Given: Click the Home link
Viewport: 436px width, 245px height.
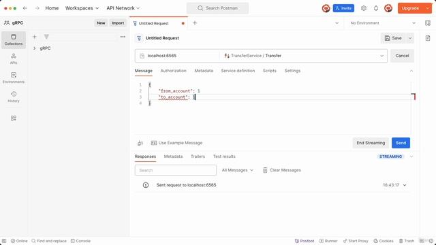Looking at the screenshot, I should [x=52, y=8].
